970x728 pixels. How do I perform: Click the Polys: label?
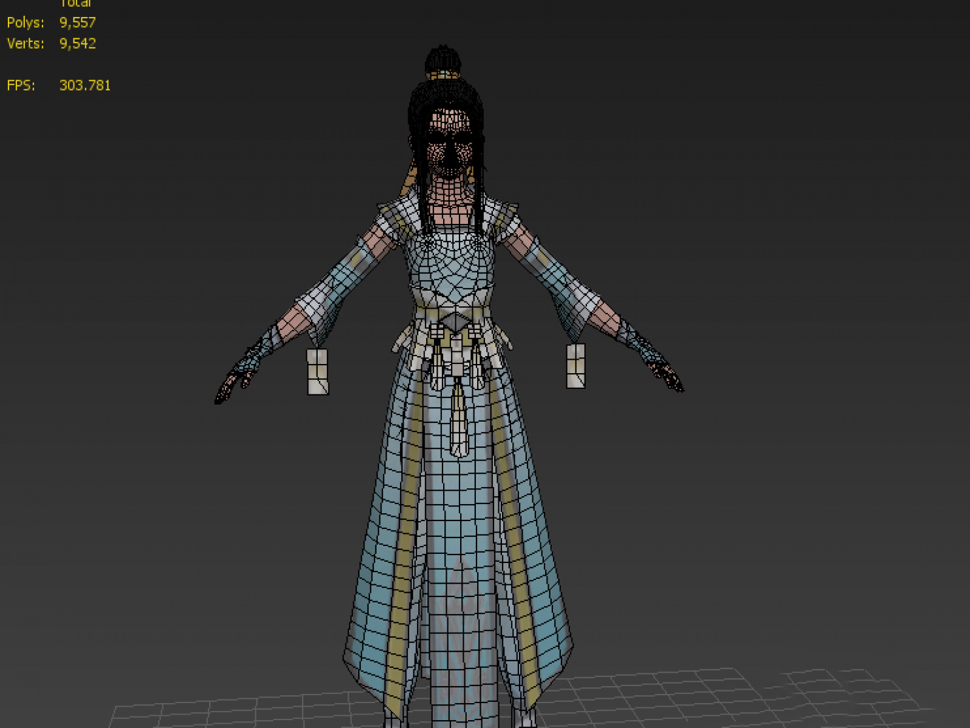click(25, 23)
